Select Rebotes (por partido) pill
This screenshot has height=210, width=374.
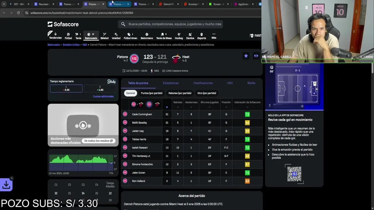coord(180,93)
